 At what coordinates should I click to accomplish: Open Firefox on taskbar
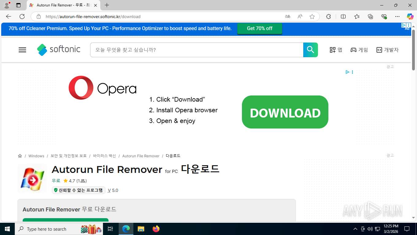[x=156, y=229]
